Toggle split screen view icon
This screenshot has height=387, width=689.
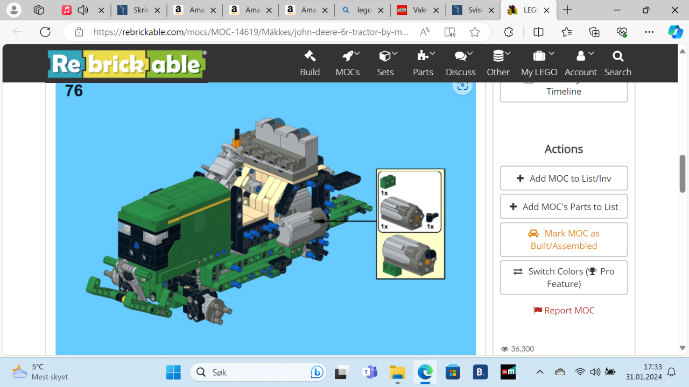click(x=538, y=32)
